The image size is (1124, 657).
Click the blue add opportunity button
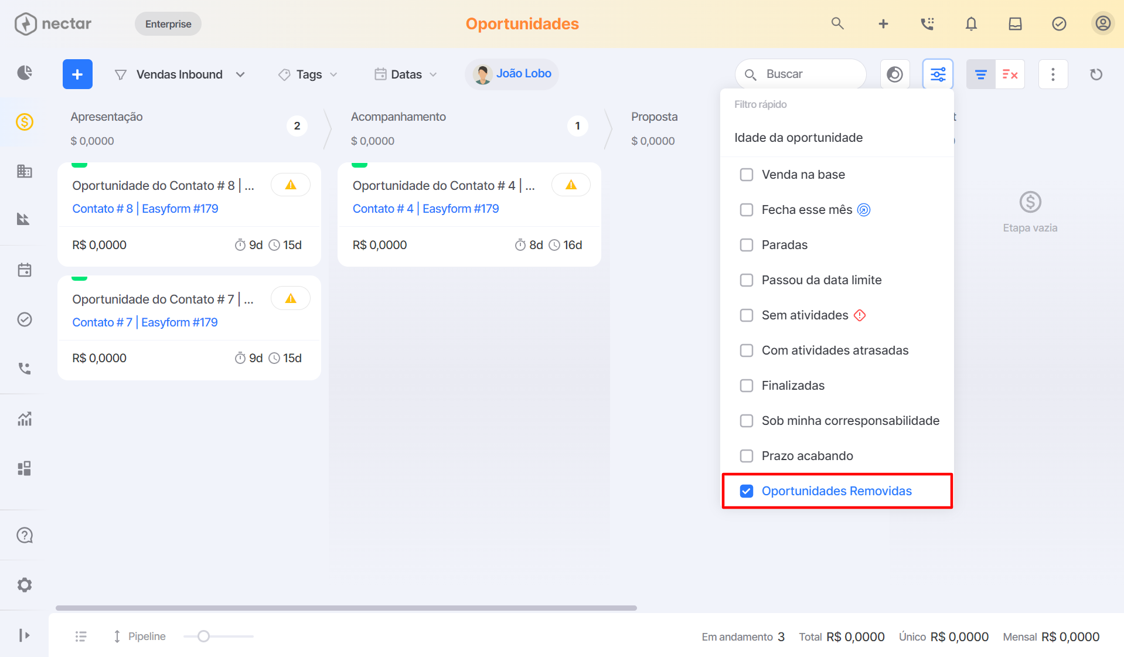pyautogui.click(x=77, y=74)
